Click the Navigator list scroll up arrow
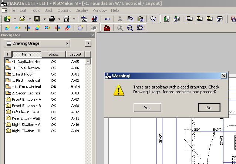Screen dimensions: 236x164 [88, 61]
